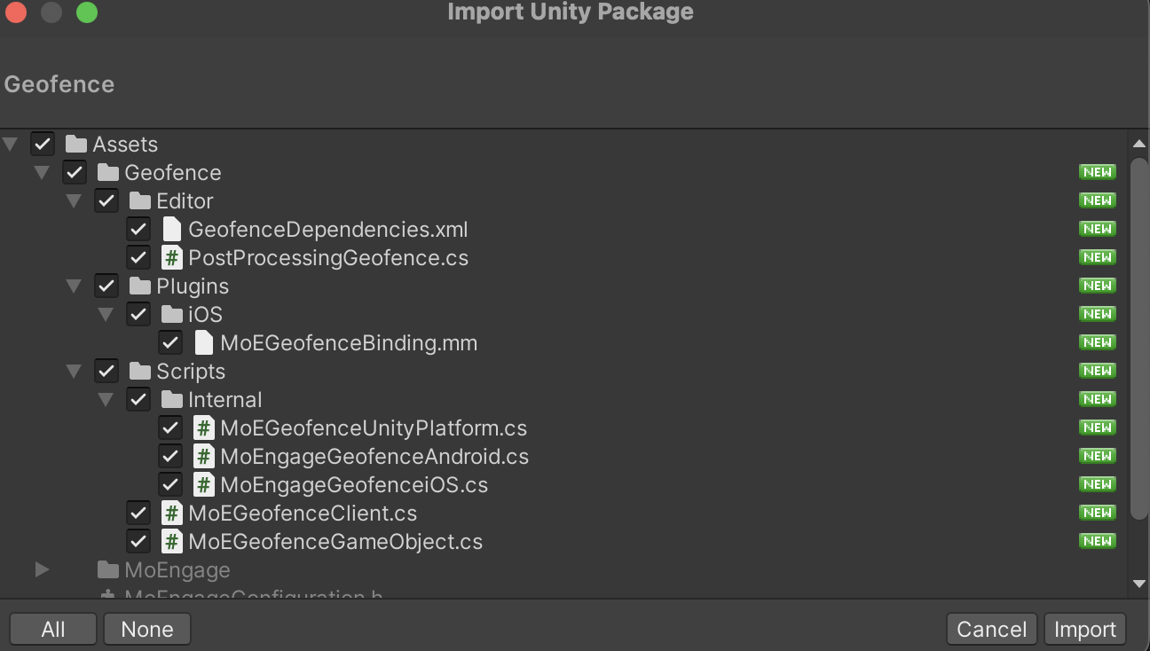This screenshot has height=651, width=1150.
Task: Click the Import button
Action: (1085, 629)
